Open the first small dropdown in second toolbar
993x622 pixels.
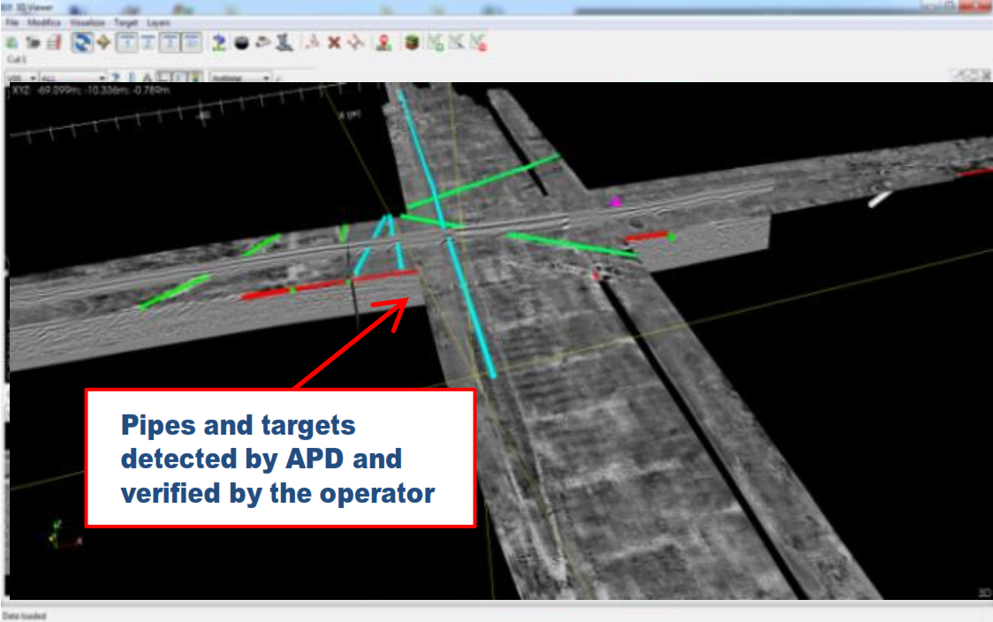click(22, 78)
